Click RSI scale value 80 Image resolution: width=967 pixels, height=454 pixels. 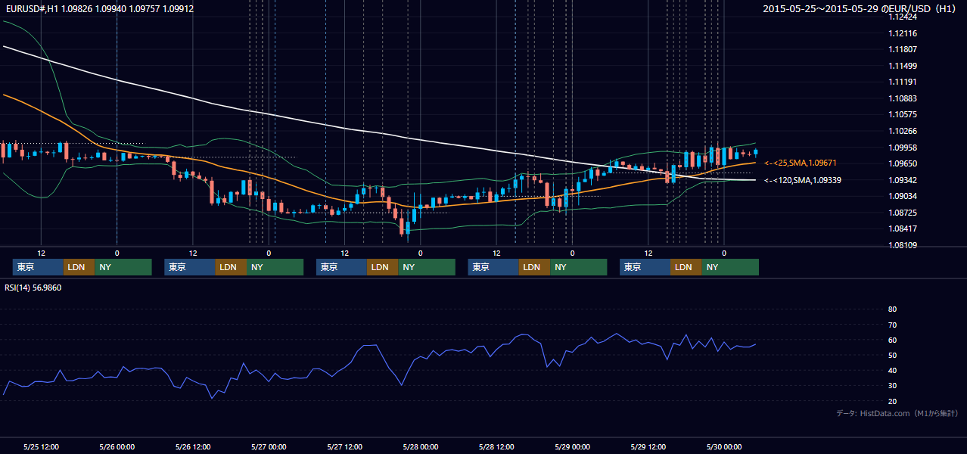tap(892, 309)
